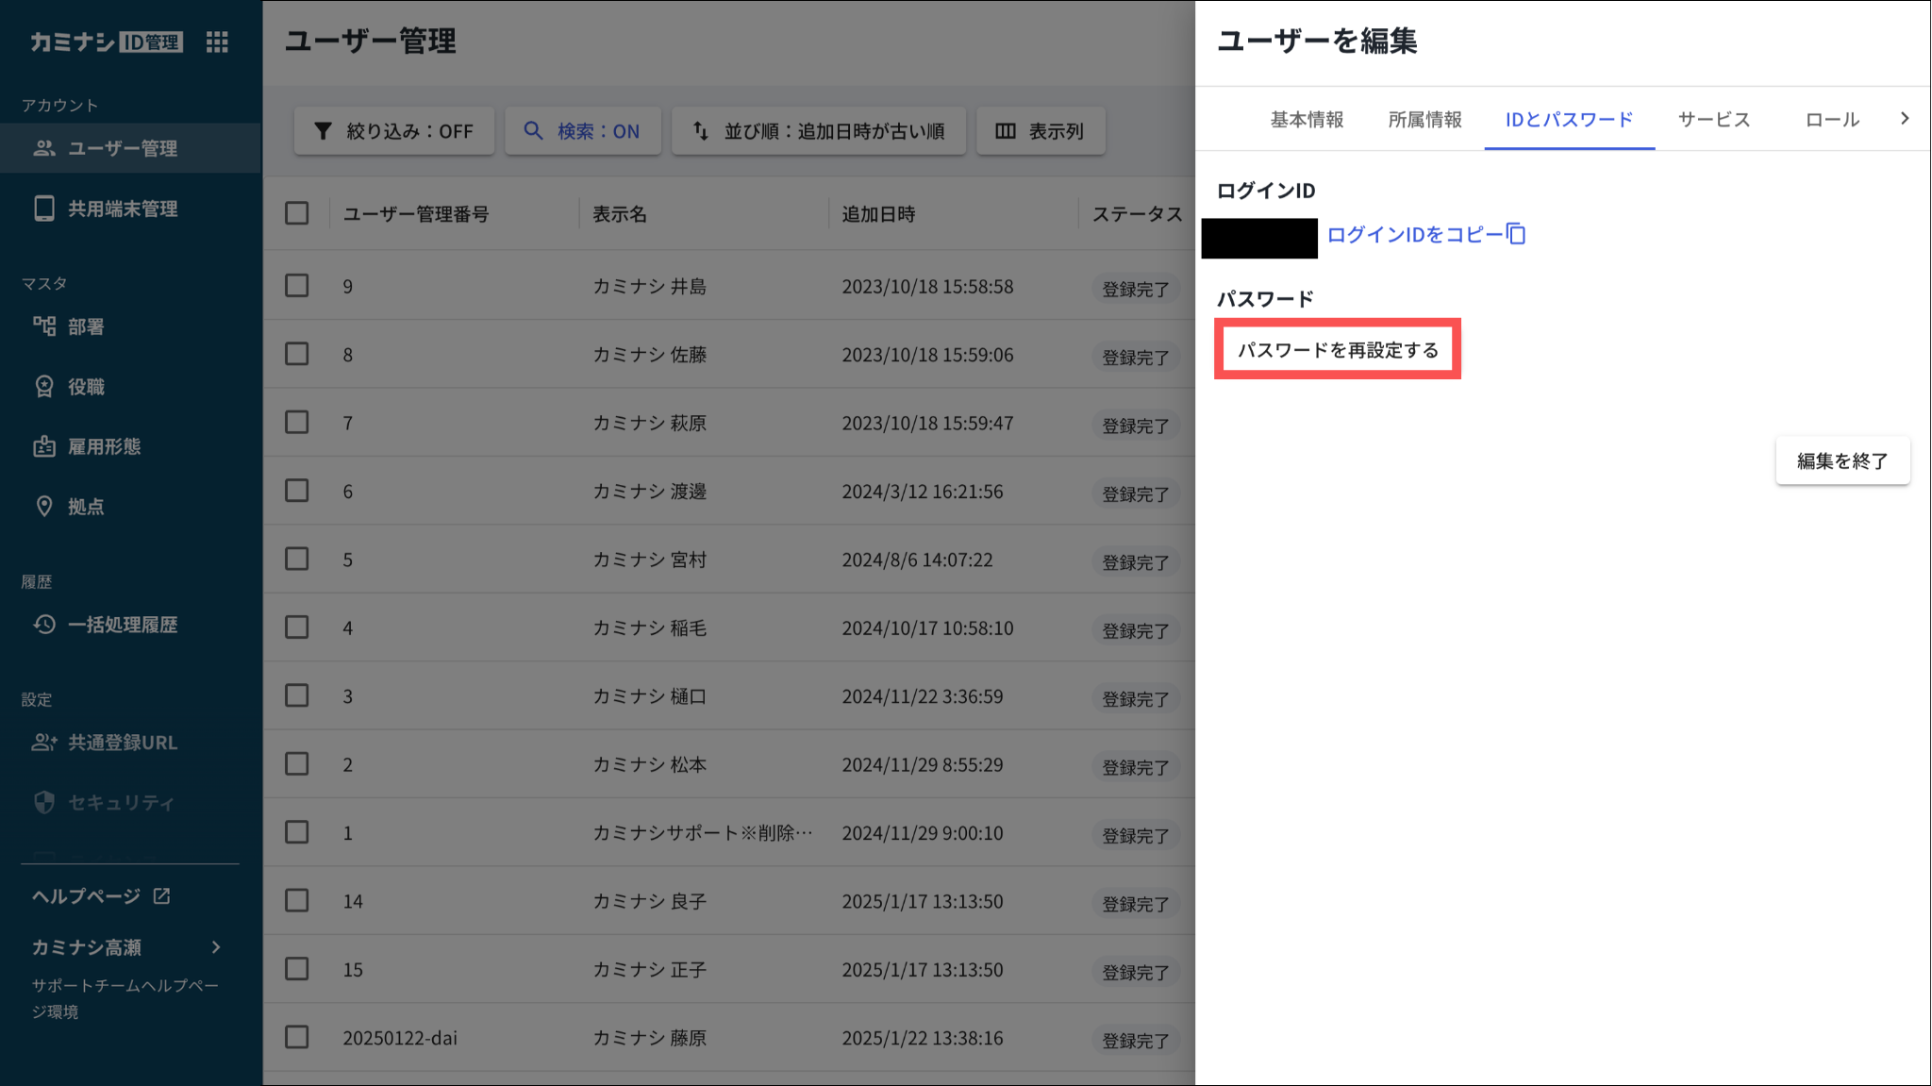Switch to the サービス tab
1932x1086 pixels.
(1713, 120)
